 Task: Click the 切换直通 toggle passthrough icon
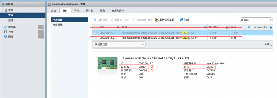pos(95,20)
